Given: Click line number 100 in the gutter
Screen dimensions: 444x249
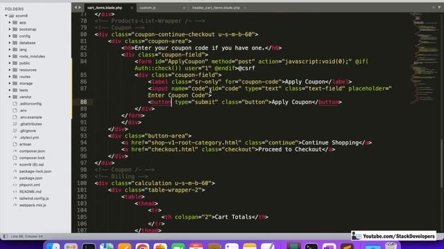Looking at the screenshot, I should pyautogui.click(x=82, y=183).
